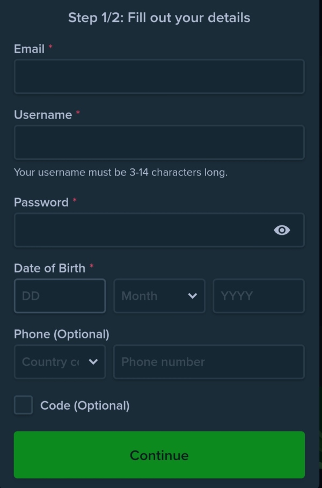Select a dialing code for the phone
This screenshot has height=488, width=322.
click(x=59, y=362)
